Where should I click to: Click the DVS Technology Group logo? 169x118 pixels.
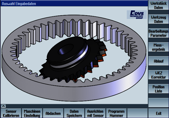tap(137, 15)
